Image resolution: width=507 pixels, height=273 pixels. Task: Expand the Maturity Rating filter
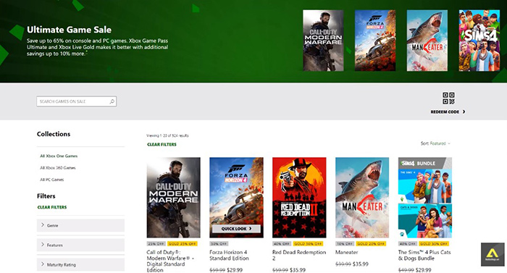(80, 264)
